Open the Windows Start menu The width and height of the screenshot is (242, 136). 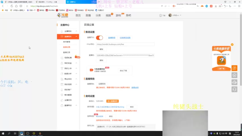(3, 133)
